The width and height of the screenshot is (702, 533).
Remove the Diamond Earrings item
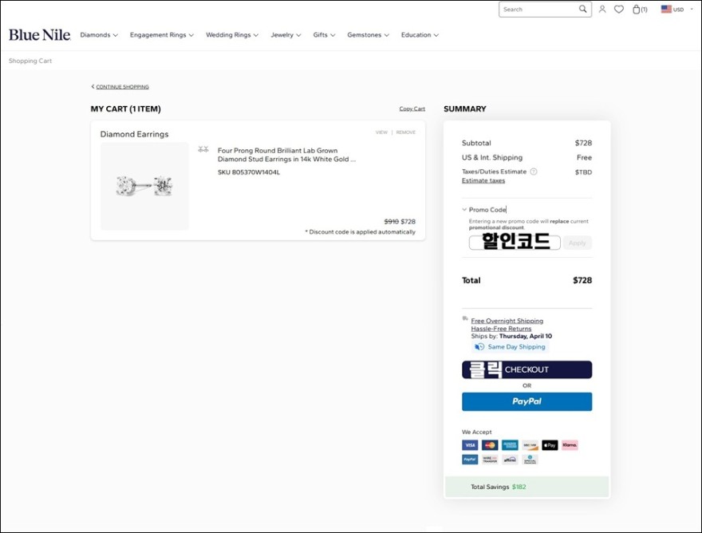tap(405, 132)
